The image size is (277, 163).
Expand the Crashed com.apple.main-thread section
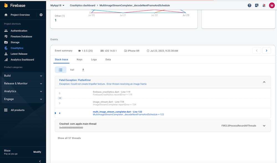[264, 126]
